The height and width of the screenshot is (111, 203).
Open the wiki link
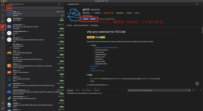[x=108, y=85]
